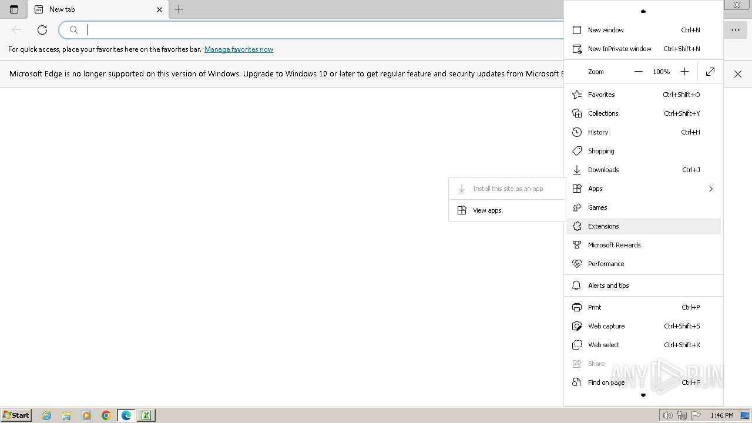The image size is (752, 423).
Task: Expand the Apps submenu chevron
Action: 711,189
